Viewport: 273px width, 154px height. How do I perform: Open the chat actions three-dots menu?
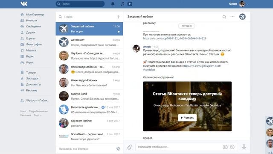pyautogui.click(x=232, y=17)
